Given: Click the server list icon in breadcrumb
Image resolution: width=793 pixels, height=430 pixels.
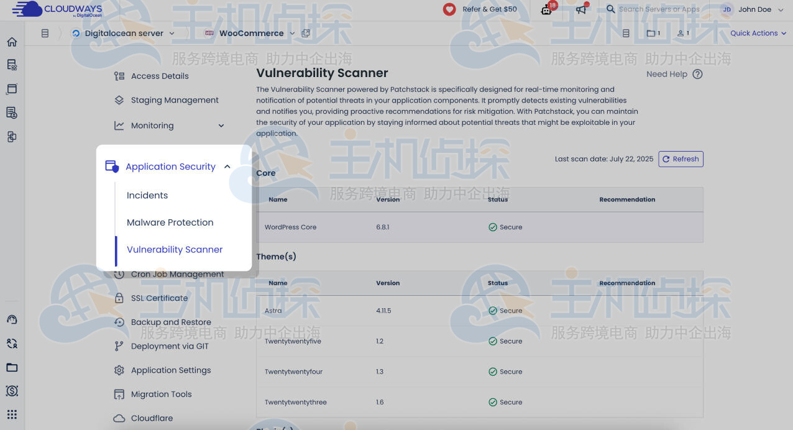Looking at the screenshot, I should pyautogui.click(x=45, y=33).
